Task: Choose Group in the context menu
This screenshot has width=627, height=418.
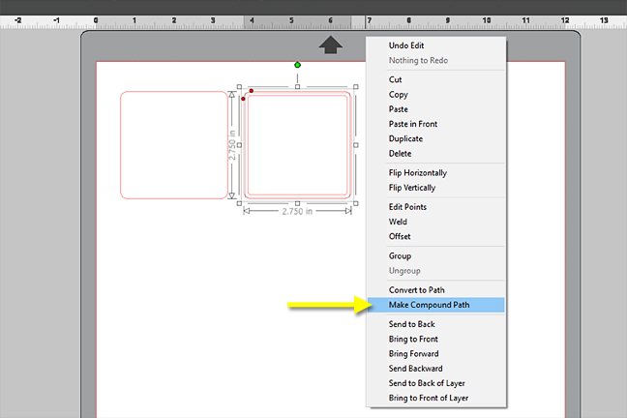Action: 435,256
